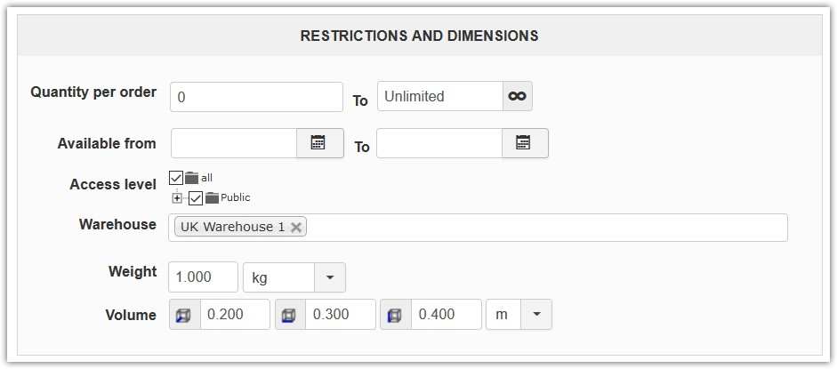Click the Available from start date field
This screenshot has width=837, height=369.
(233, 142)
